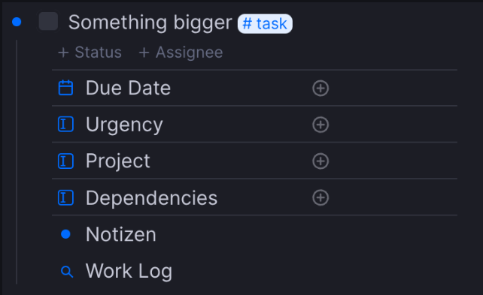Expand the Notizen node bullet
This screenshot has height=295, width=483.
(x=65, y=234)
